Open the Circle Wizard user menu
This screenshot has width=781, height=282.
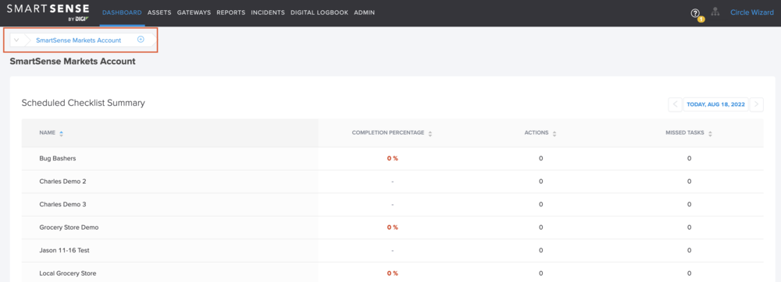click(x=751, y=13)
